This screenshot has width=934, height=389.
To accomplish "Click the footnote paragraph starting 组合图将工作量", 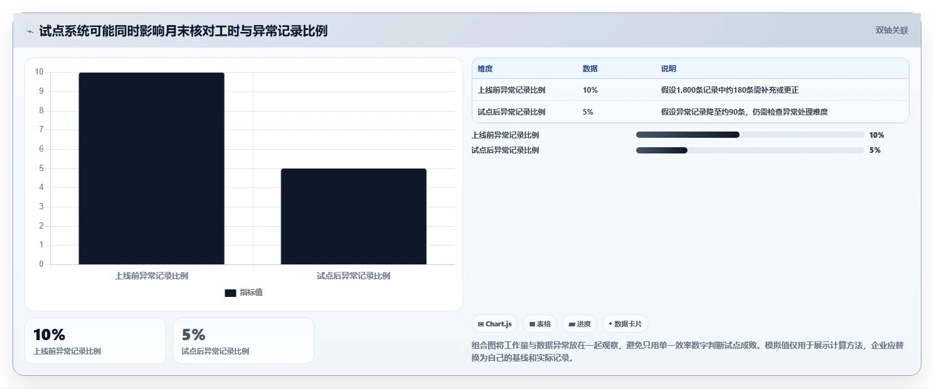I will 687,352.
